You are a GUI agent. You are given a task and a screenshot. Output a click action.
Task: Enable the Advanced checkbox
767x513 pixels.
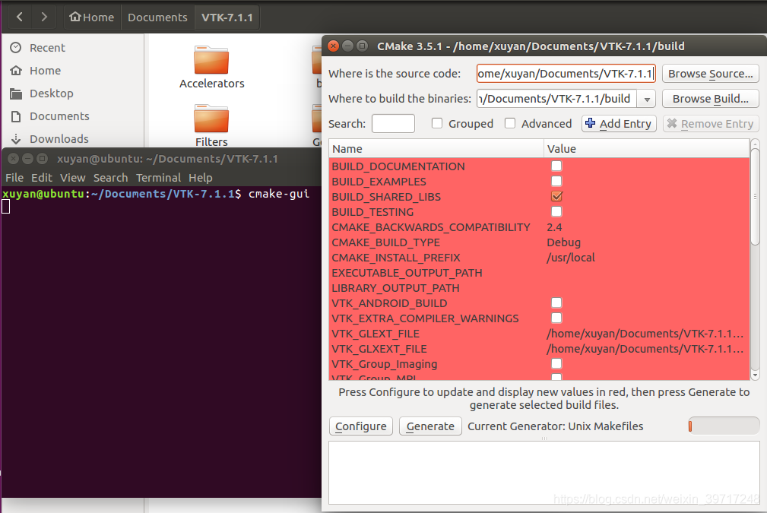[x=510, y=123]
